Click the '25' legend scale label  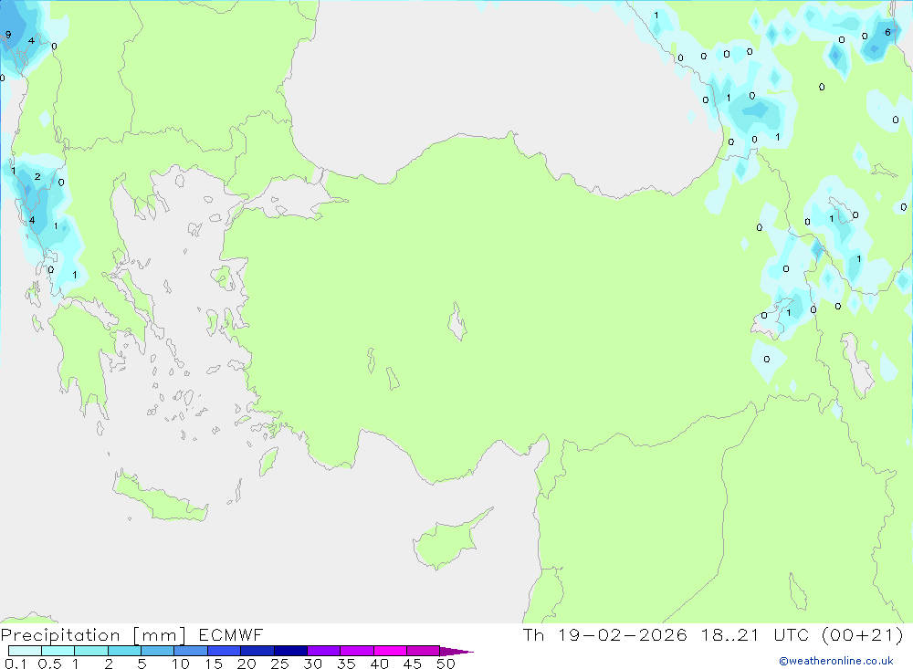pyautogui.click(x=279, y=664)
